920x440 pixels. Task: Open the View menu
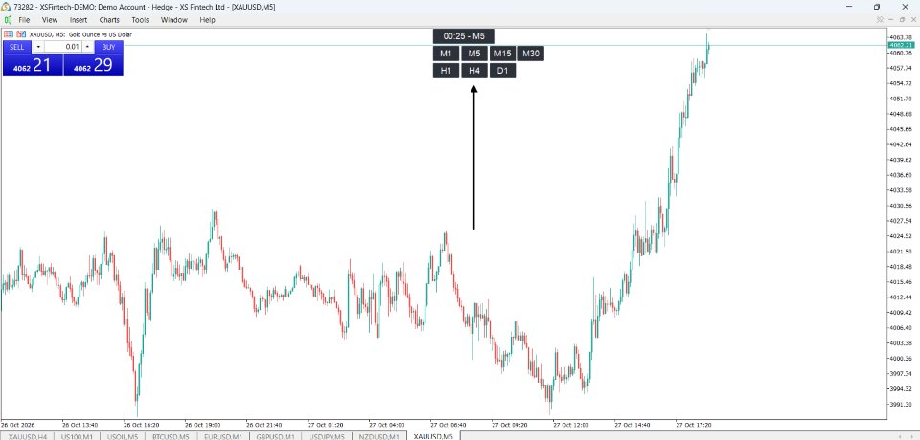click(50, 20)
